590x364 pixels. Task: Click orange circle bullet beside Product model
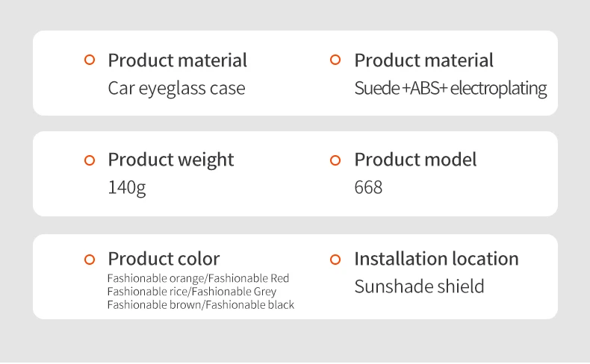[x=335, y=160]
